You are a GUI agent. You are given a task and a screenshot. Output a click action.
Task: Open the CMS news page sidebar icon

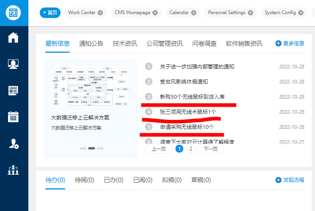13,91
